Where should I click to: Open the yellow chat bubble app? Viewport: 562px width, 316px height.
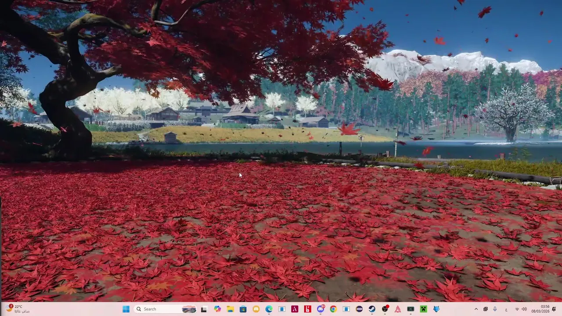point(256,309)
